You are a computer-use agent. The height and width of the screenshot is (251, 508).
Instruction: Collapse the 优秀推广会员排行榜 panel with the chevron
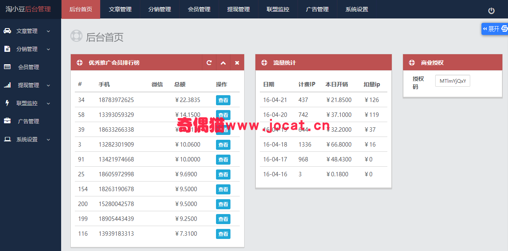pyautogui.click(x=223, y=63)
